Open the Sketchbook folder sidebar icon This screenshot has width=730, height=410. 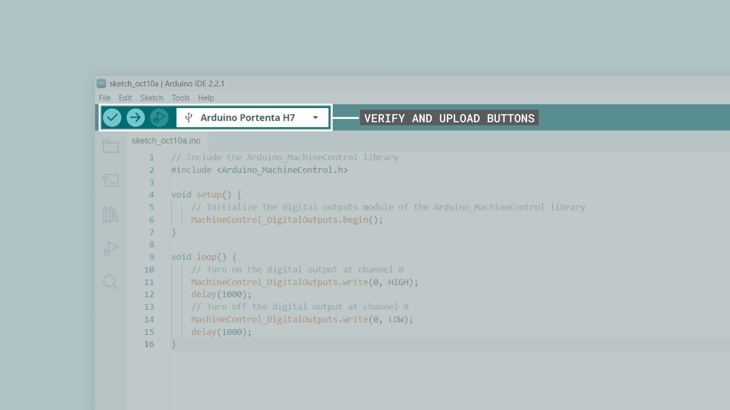click(x=111, y=146)
